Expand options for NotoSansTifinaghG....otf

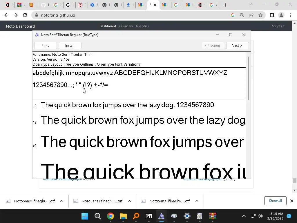pos(62,201)
